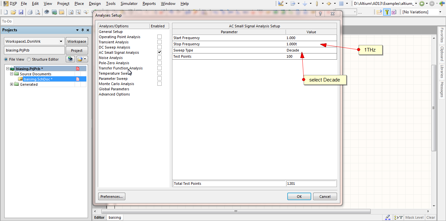
Task: Open the Simulator menu
Action: [x=129, y=4]
